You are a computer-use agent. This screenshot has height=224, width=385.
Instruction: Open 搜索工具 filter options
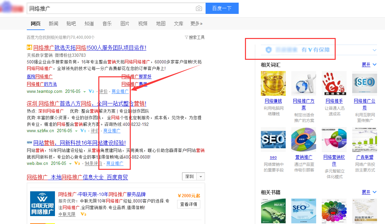pos(195,37)
